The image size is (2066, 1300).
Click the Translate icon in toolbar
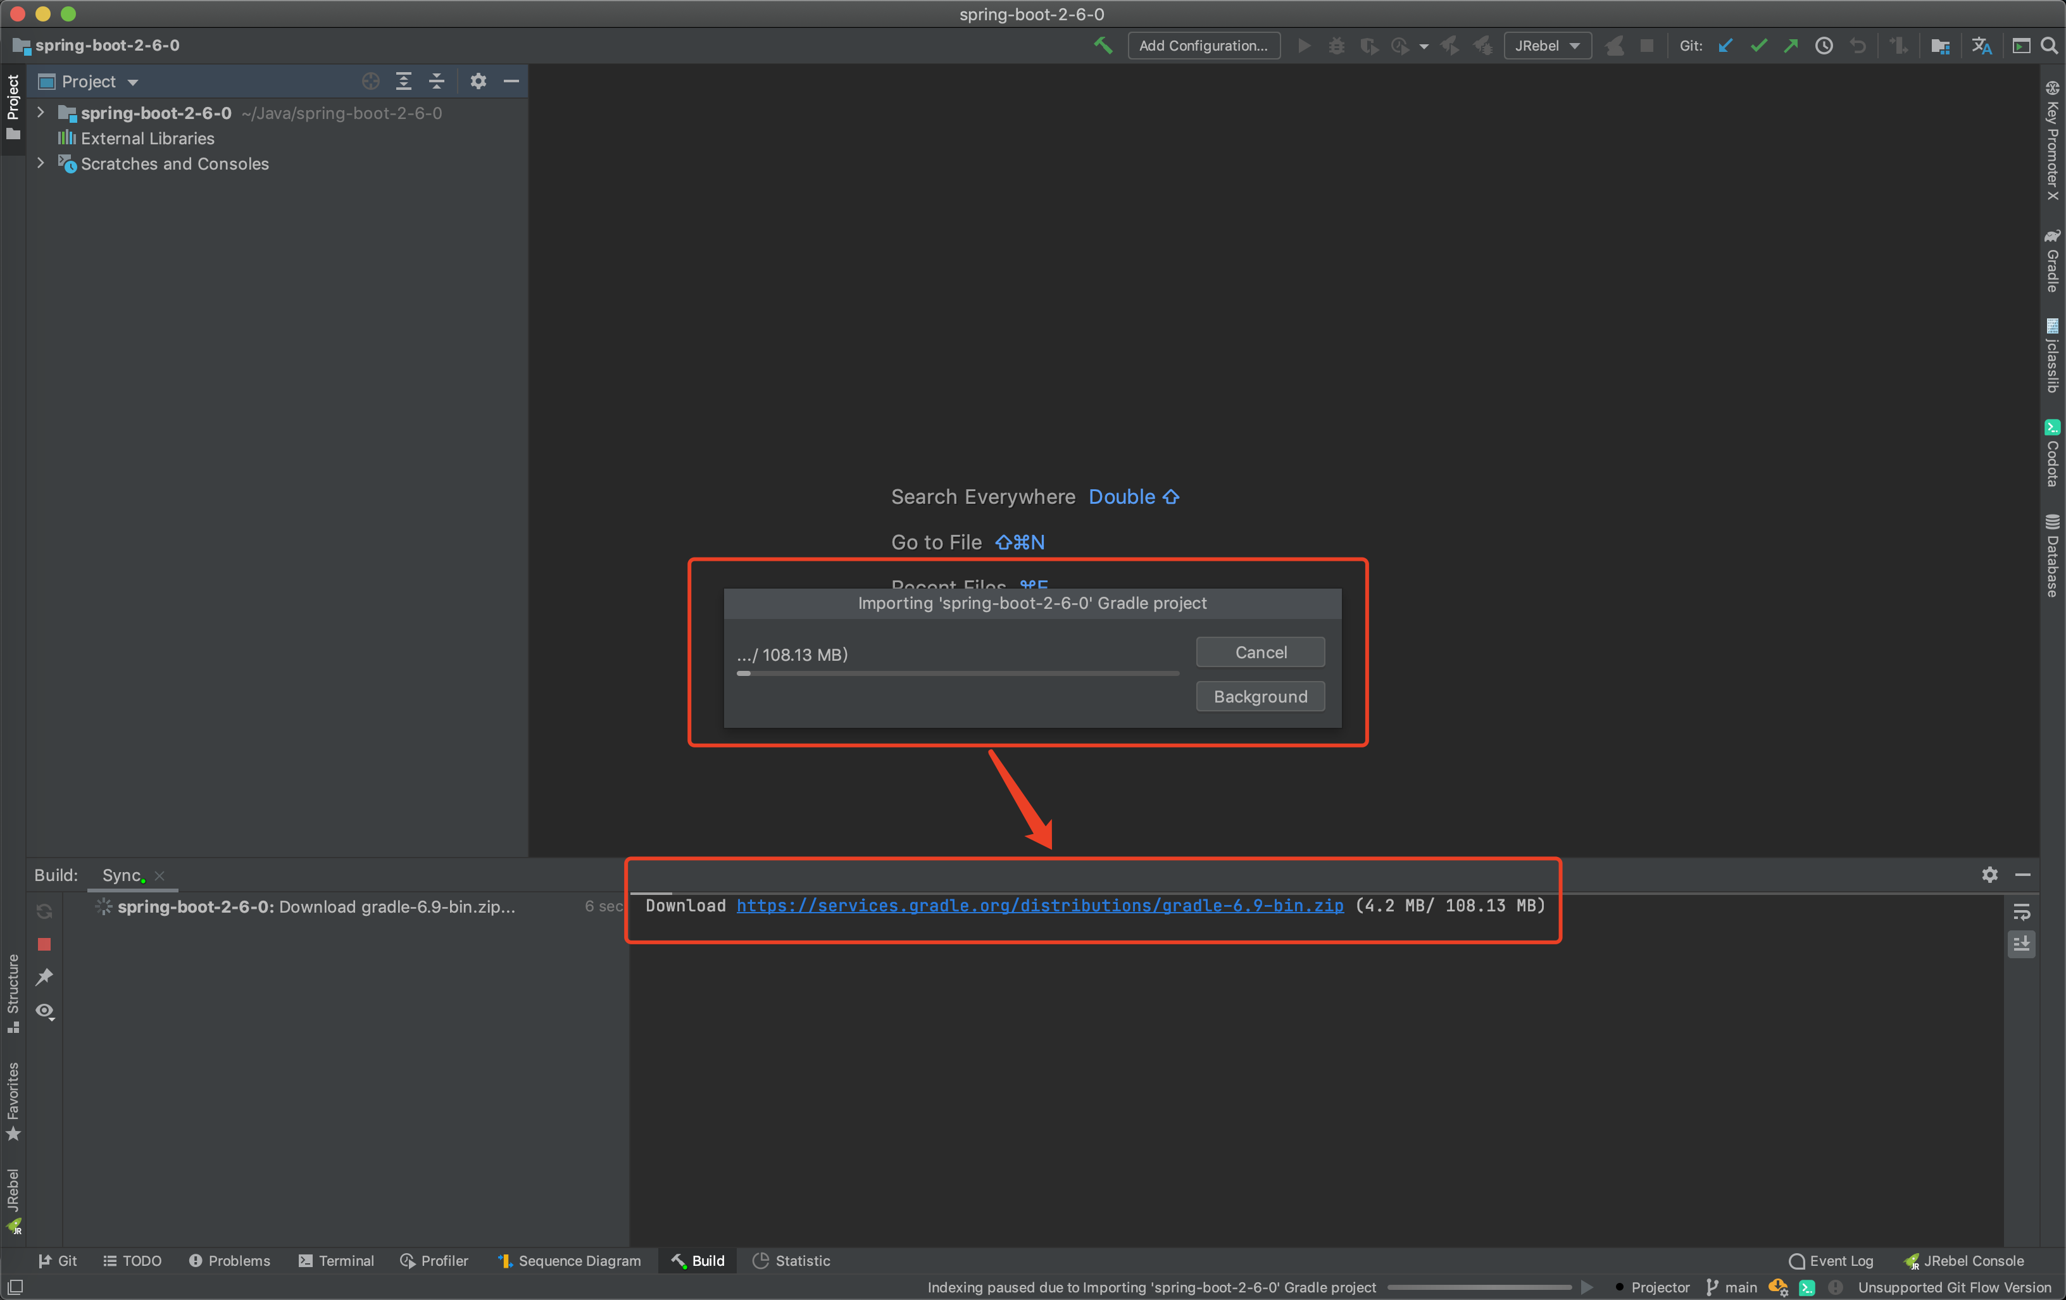(1982, 46)
